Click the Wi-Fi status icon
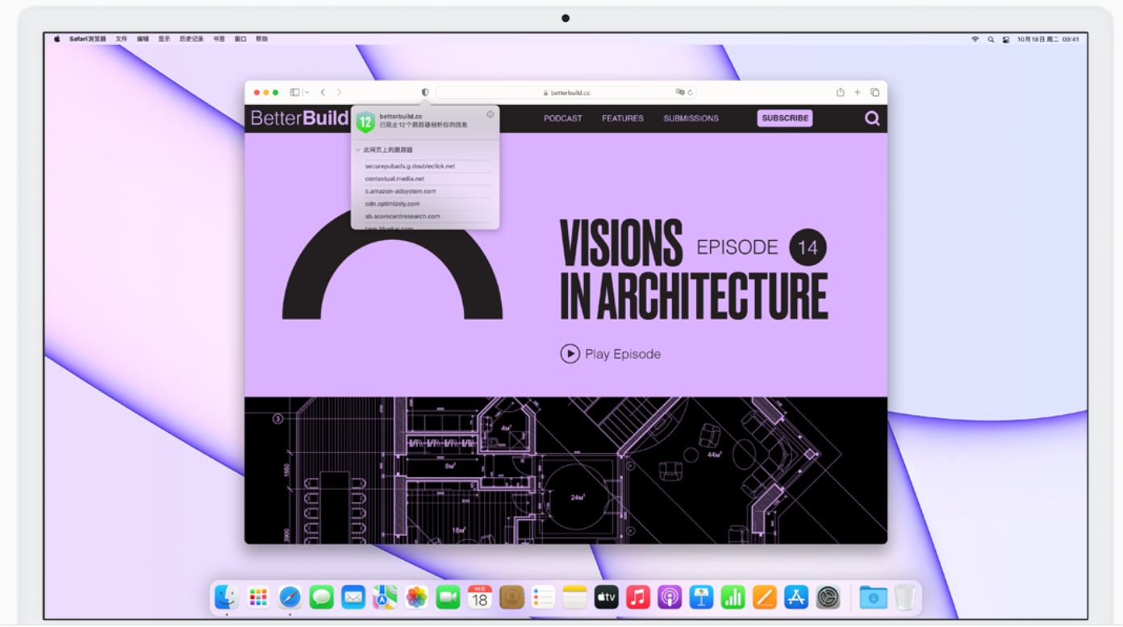The width and height of the screenshot is (1123, 627). point(975,39)
